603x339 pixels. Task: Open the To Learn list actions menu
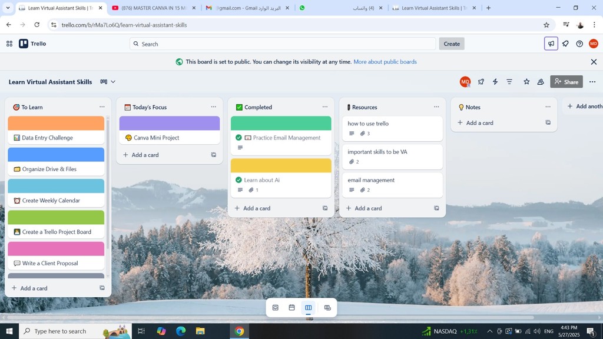tap(102, 107)
